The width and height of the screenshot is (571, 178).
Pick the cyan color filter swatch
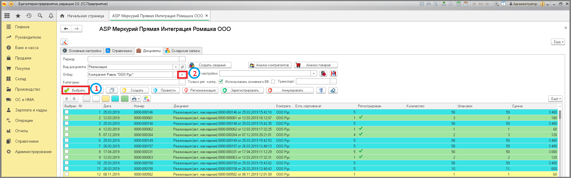115,99
